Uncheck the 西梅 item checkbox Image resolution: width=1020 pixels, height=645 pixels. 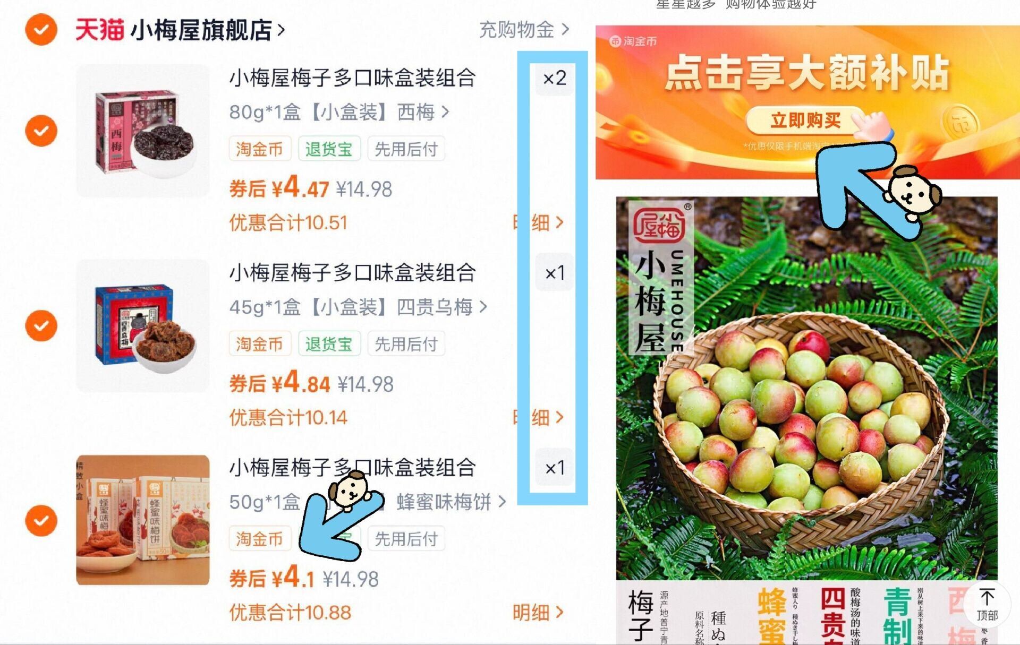click(41, 131)
